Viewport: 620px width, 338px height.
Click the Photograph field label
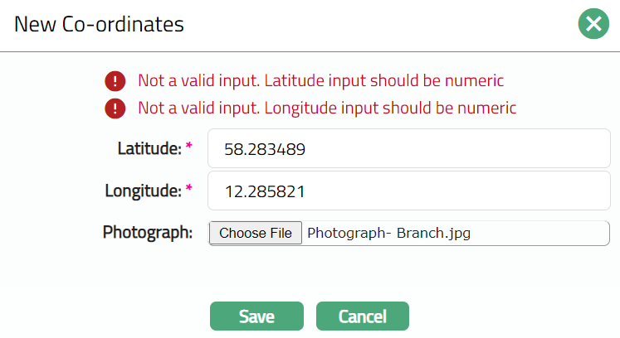148,233
